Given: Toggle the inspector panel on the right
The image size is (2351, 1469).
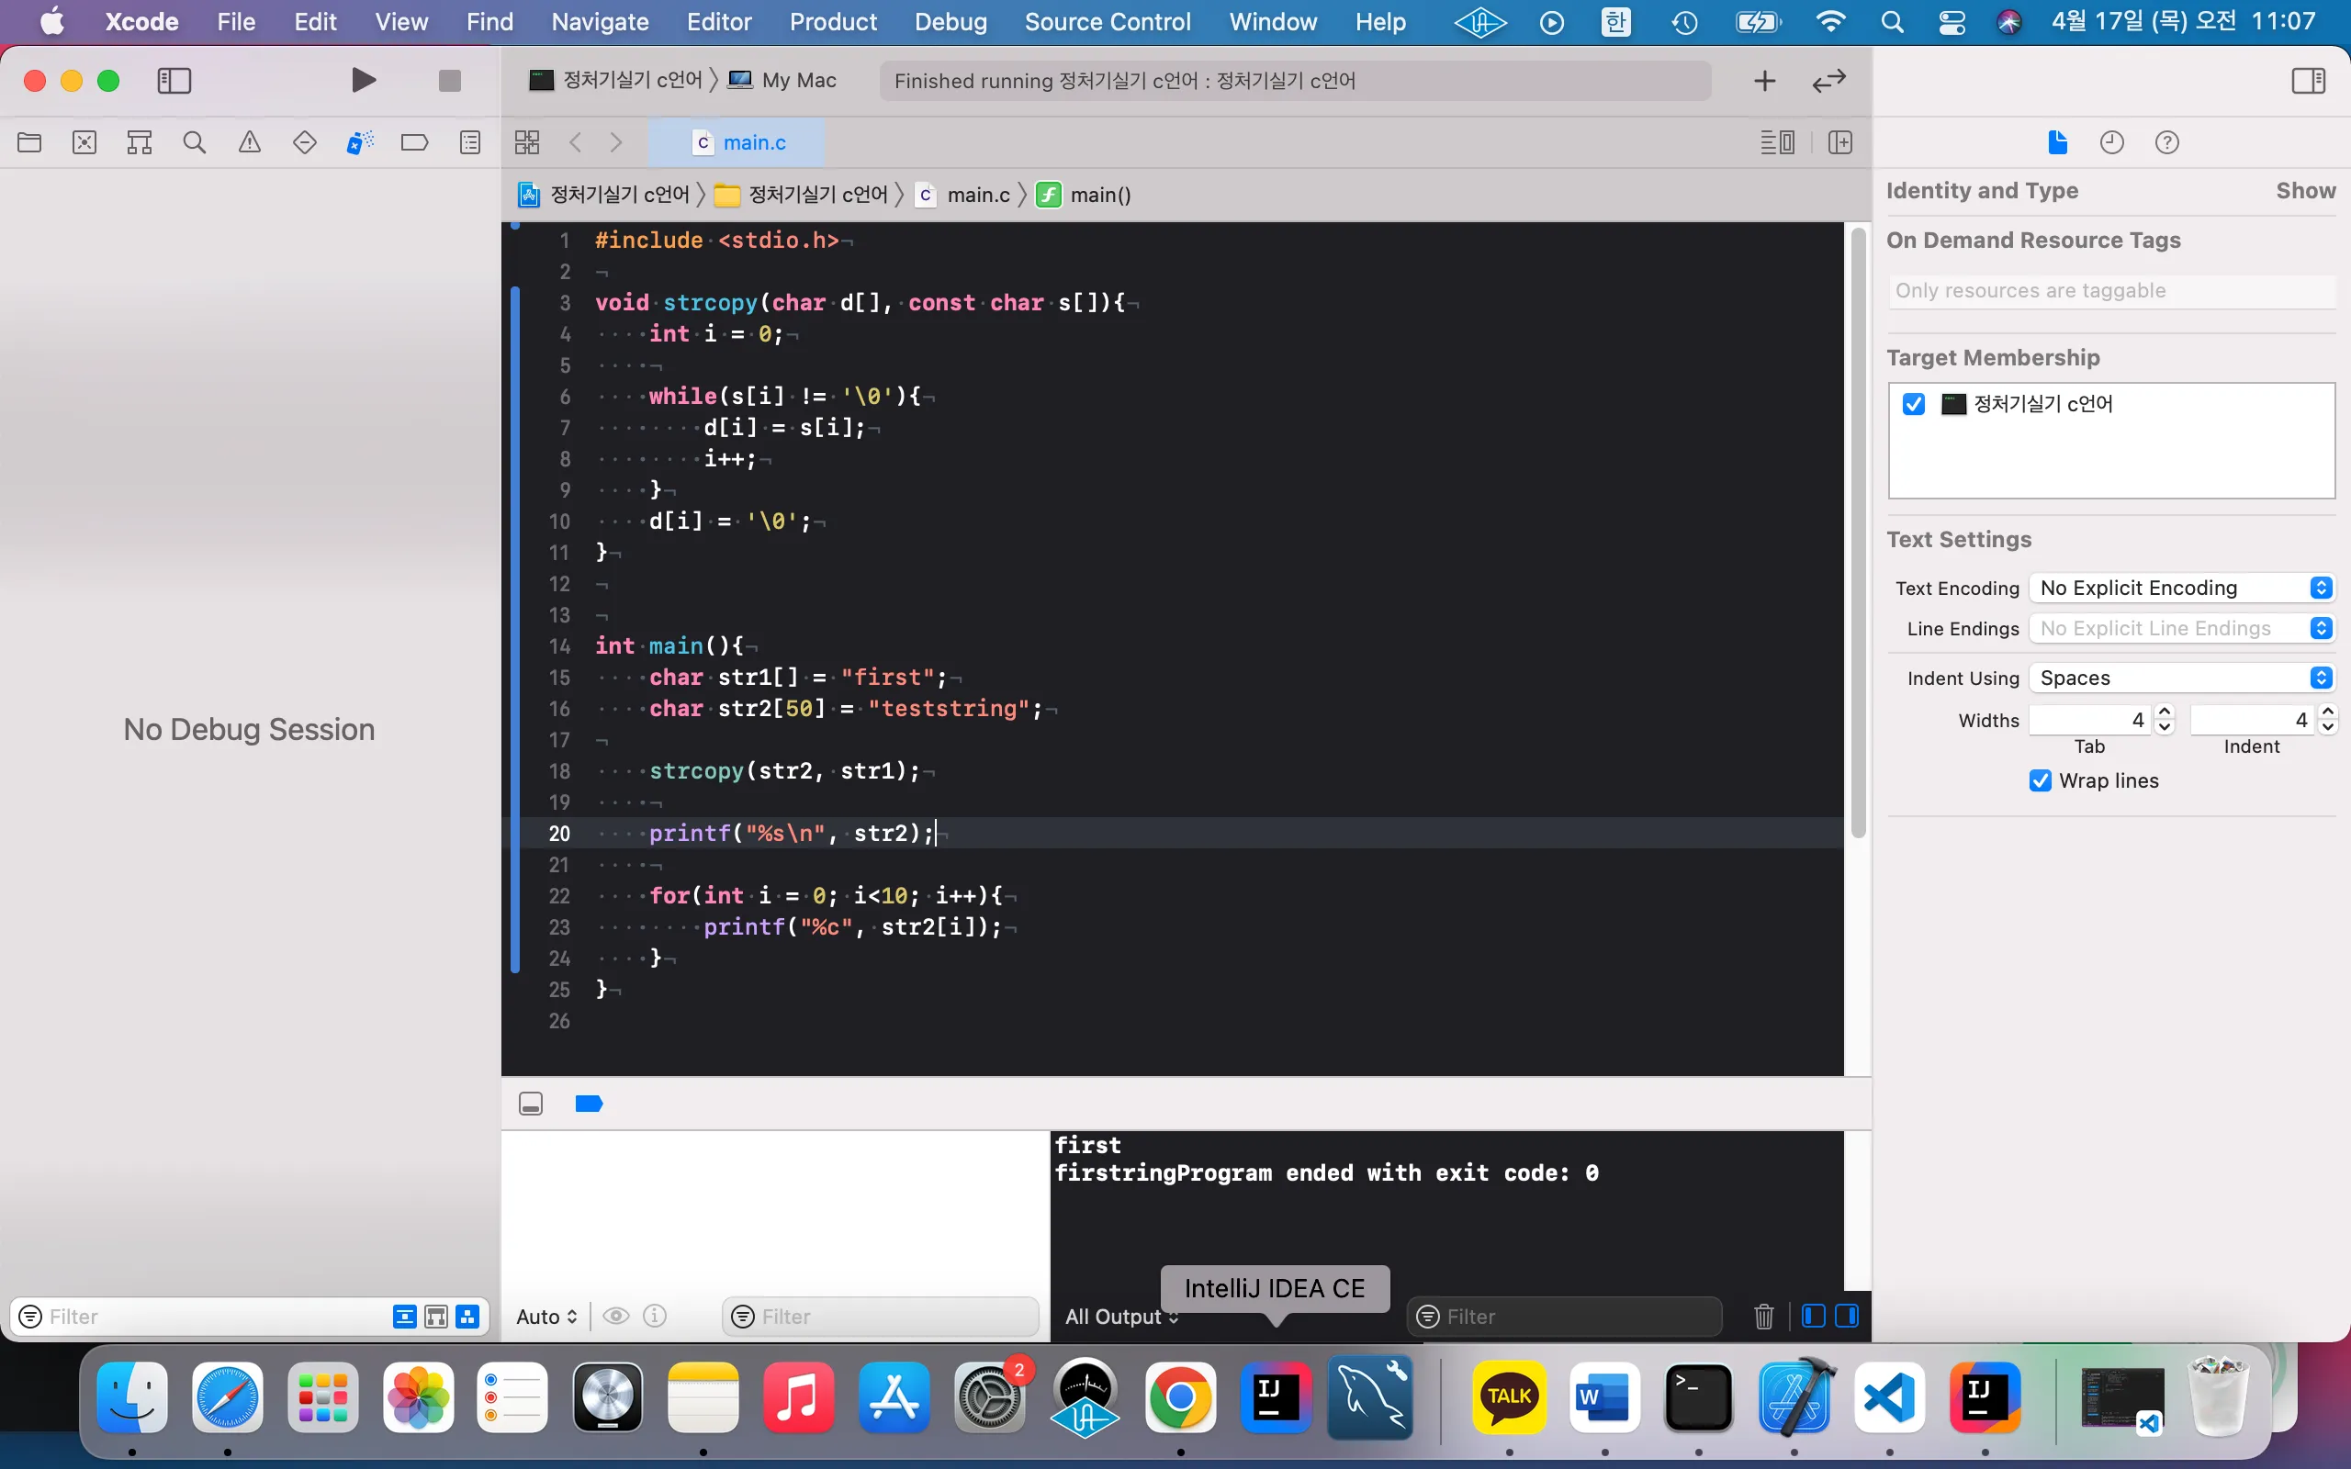Looking at the screenshot, I should tap(2308, 80).
